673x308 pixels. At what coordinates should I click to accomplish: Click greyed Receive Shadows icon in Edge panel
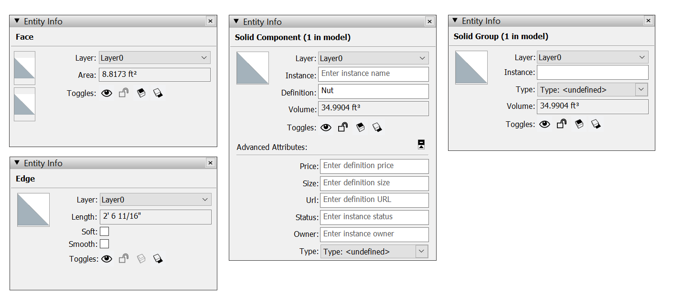(x=141, y=259)
